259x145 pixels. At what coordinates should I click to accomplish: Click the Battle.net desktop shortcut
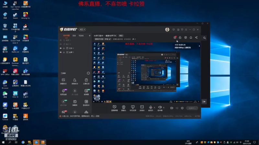[15, 50]
